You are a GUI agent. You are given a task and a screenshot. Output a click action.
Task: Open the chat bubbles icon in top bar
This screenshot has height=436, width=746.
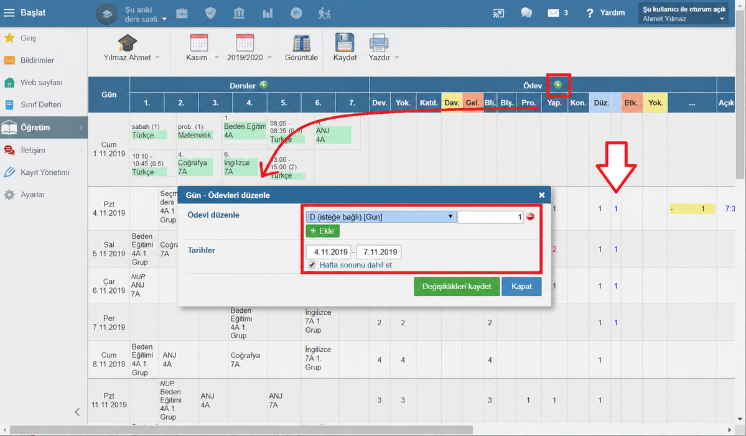click(526, 13)
